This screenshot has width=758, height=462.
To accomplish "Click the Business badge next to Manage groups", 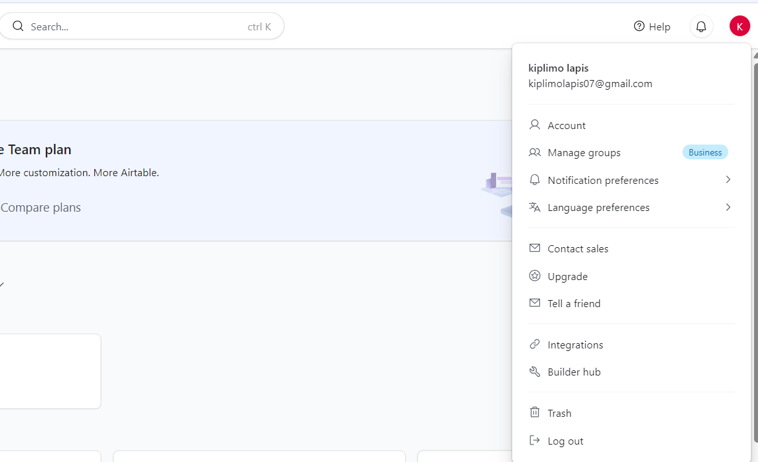I will coord(704,152).
